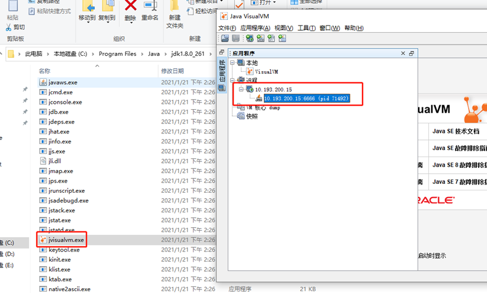The height and width of the screenshot is (293, 487).
Task: Open Java SE 7 故障排除 link
Action: tap(460, 181)
